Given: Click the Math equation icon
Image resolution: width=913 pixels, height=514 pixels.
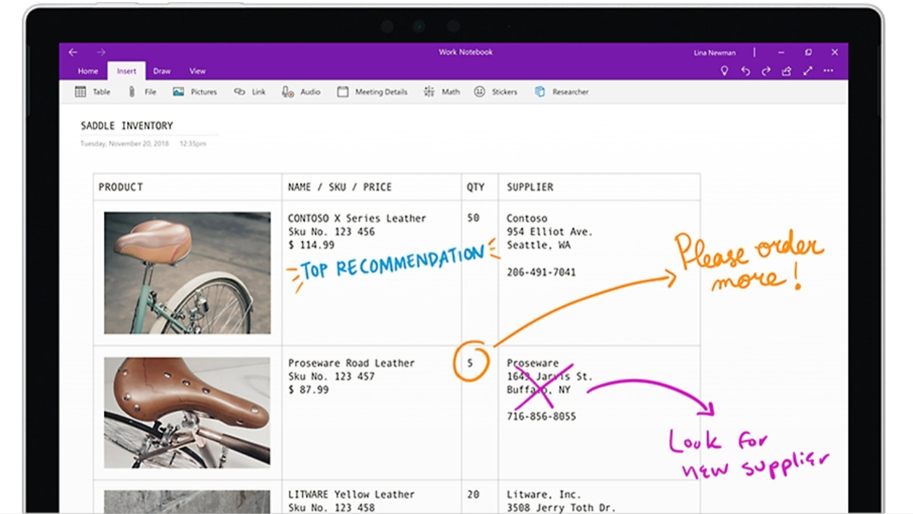Looking at the screenshot, I should (x=429, y=92).
